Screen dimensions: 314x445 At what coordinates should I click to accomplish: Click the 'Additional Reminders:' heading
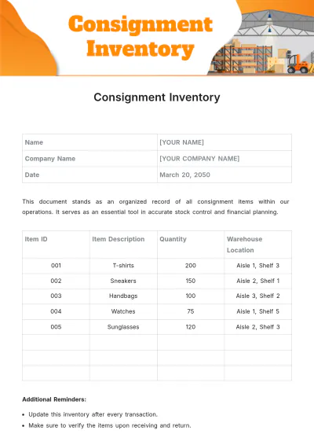point(54,399)
